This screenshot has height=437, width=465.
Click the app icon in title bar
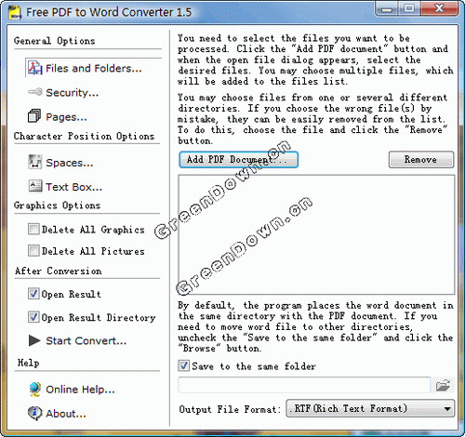click(15, 12)
